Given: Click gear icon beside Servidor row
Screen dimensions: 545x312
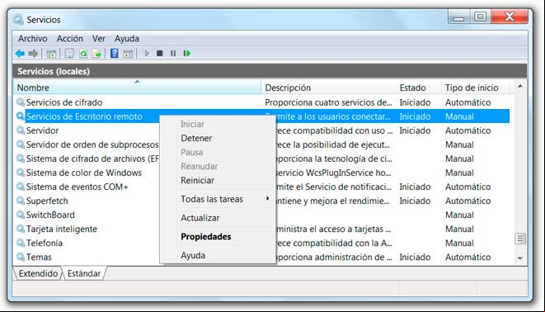Looking at the screenshot, I should click(x=21, y=130).
